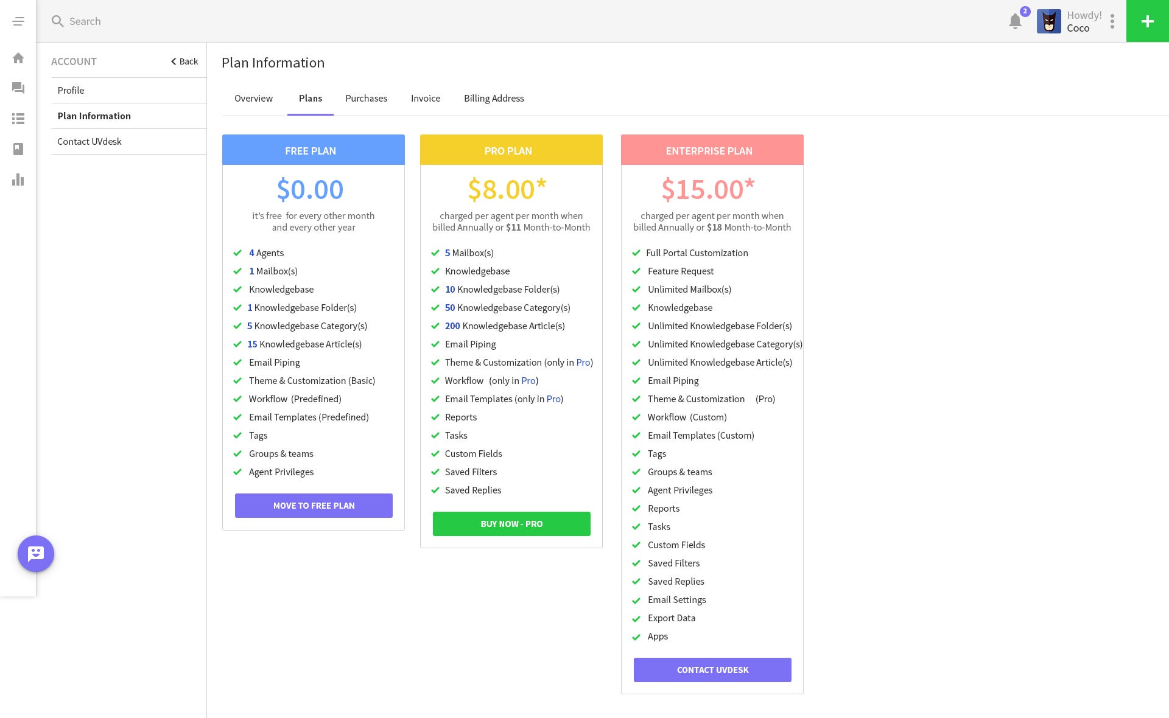The image size is (1169, 718).
Task: Go to the Home dashboard icon
Action: coord(18,58)
